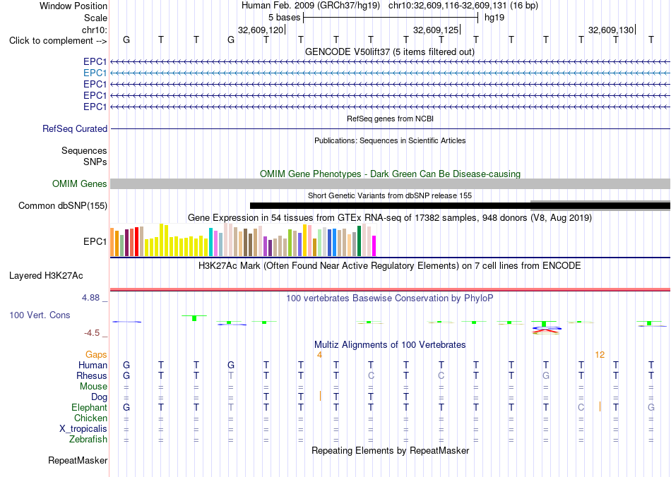
Task: Open the RefSeq Curated track label
Action: coord(75,128)
